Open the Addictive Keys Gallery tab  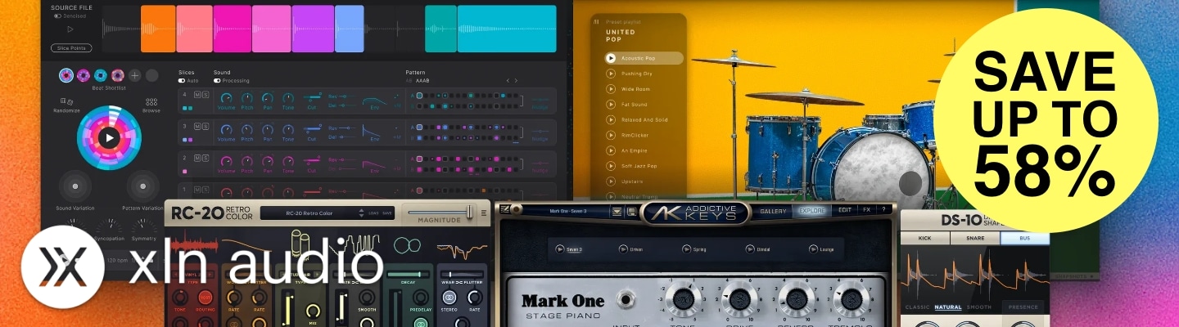point(773,211)
